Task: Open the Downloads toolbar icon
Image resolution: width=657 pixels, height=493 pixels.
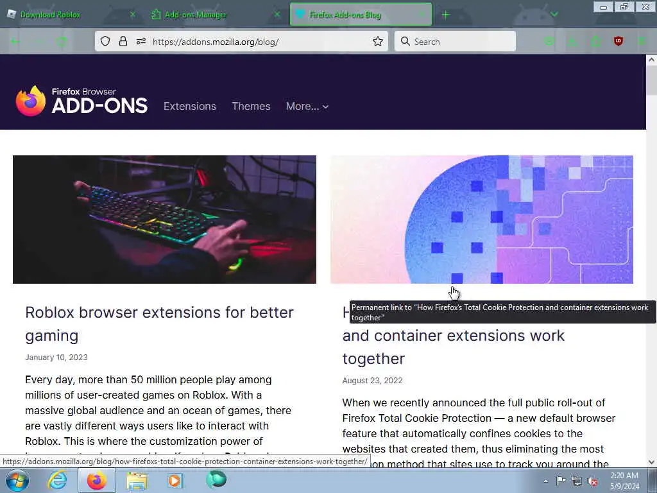Action: 572,41
